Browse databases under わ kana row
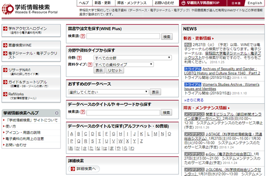 click(132, 149)
